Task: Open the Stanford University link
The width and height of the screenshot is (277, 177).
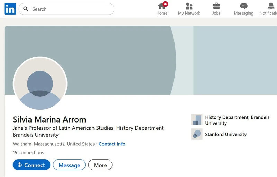Action: [x=226, y=134]
